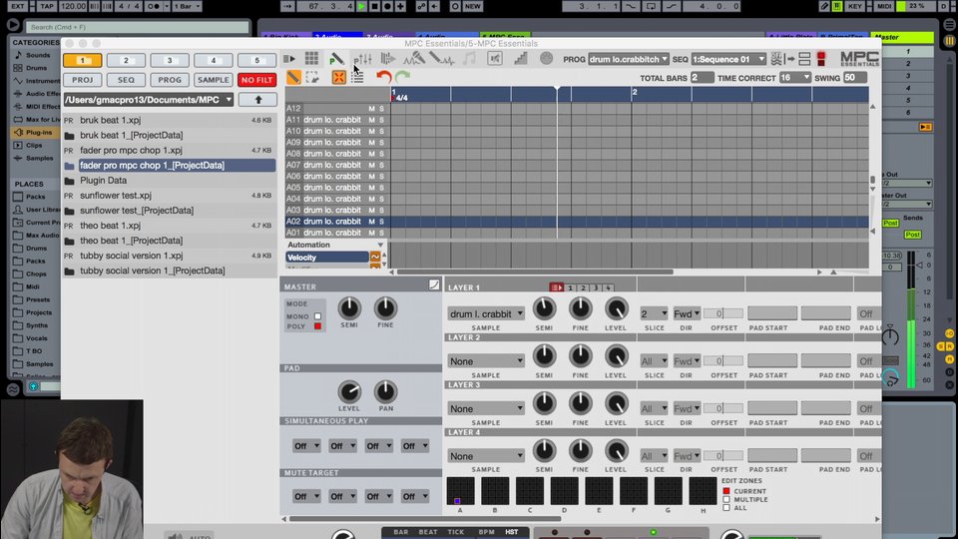The height and width of the screenshot is (539, 958).
Task: Click the routing arrow icon next to SEQ
Action: (784, 59)
